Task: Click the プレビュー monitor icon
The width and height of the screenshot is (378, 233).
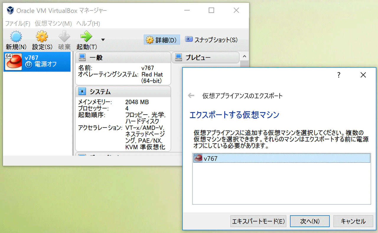Action: [178, 57]
